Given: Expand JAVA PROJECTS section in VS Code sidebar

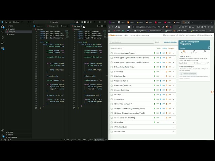Looking at the screenshot, I should pos(19,137).
